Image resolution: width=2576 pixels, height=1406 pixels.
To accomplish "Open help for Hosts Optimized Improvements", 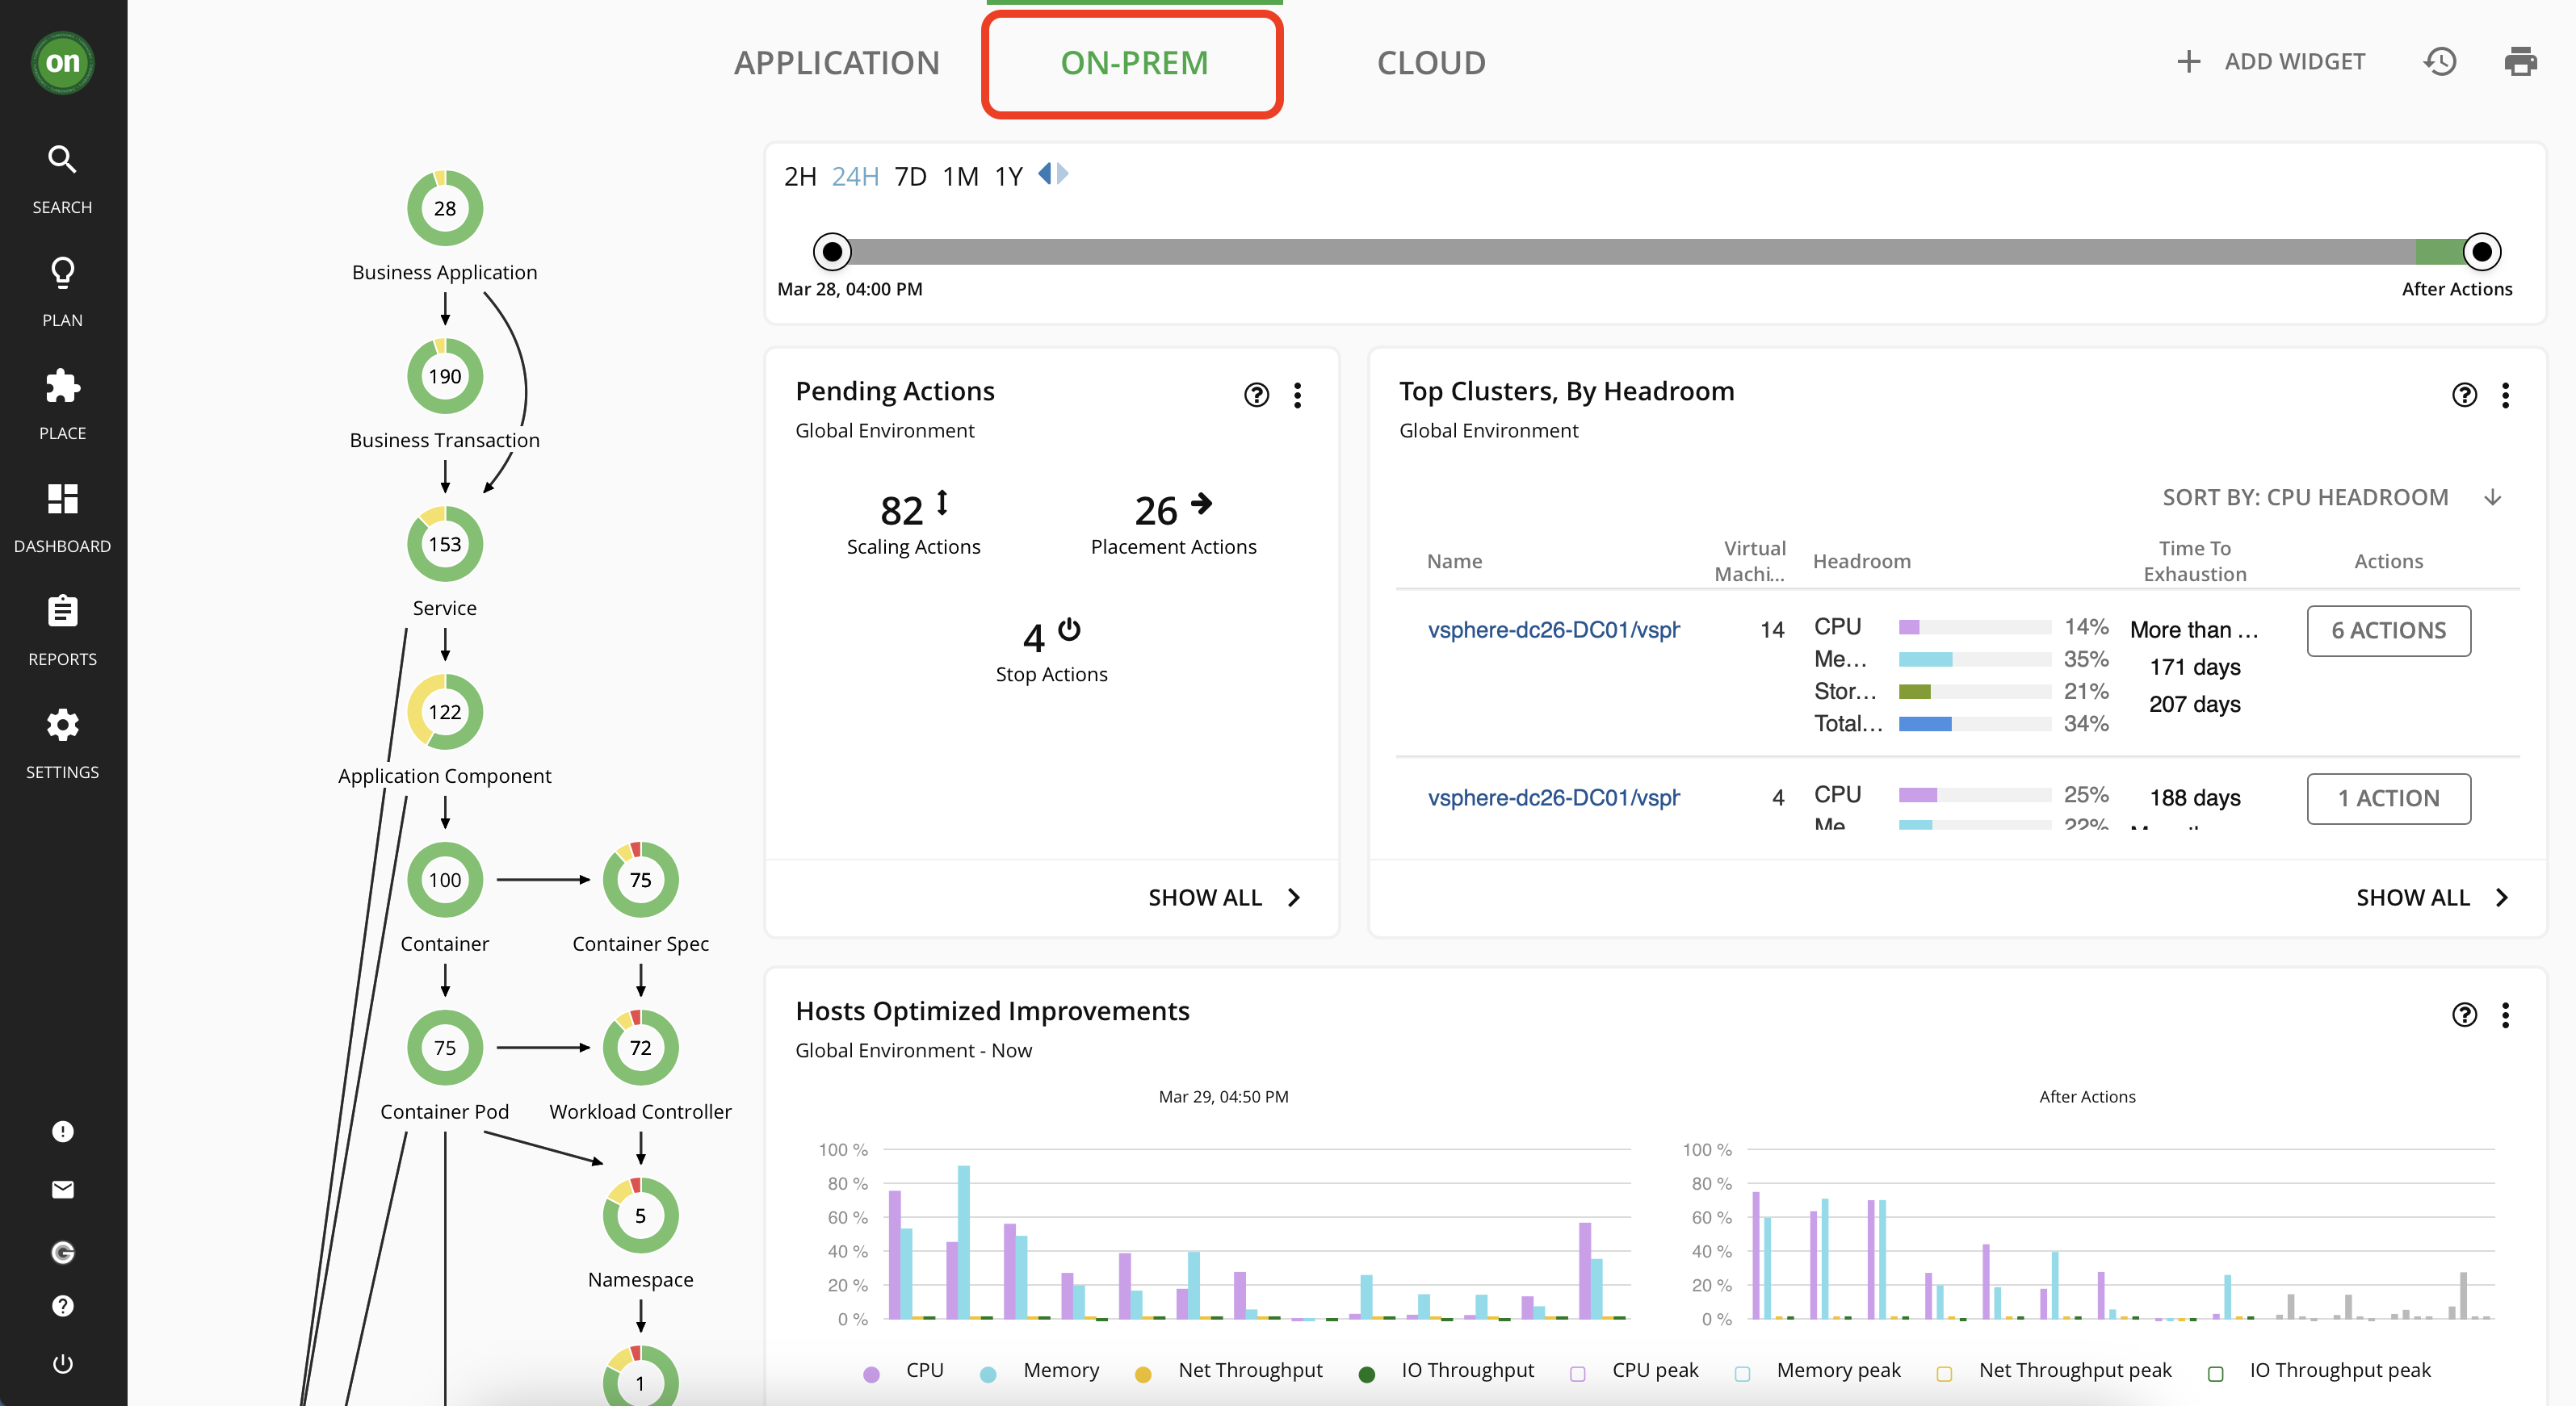I will pos(2464,1015).
